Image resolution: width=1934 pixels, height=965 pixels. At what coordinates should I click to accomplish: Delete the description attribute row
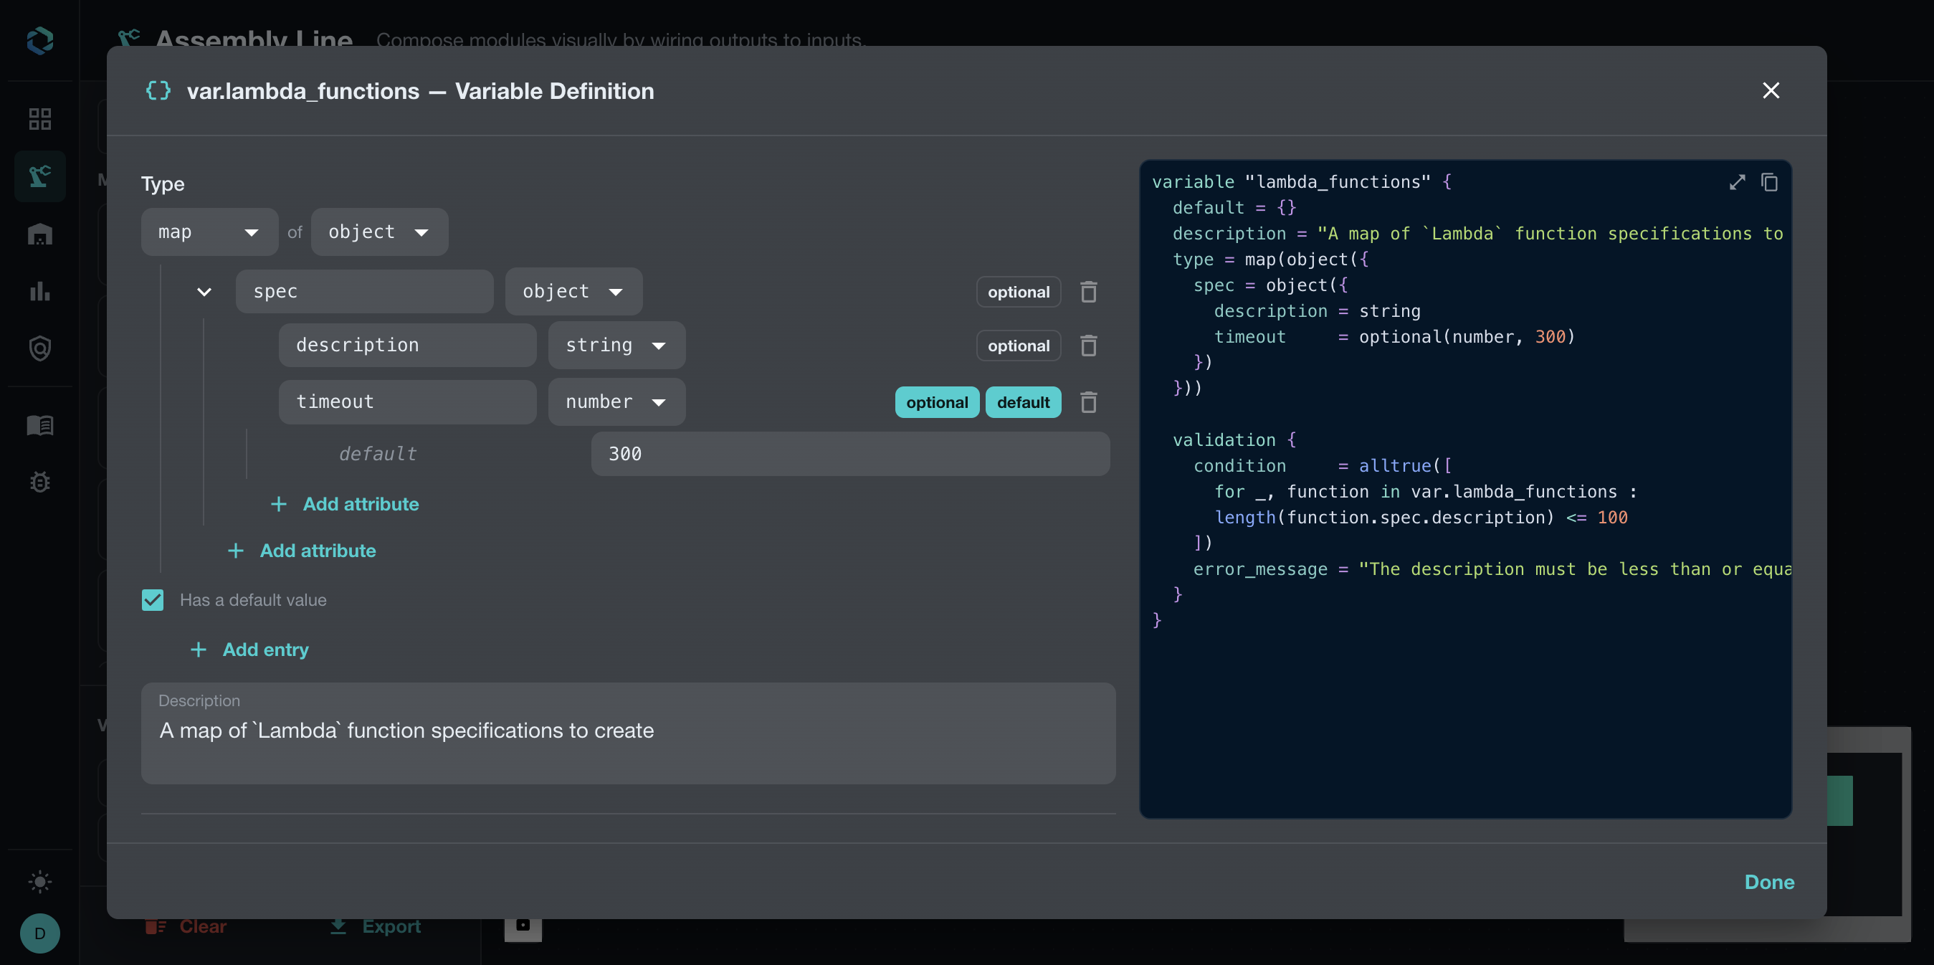(1089, 346)
